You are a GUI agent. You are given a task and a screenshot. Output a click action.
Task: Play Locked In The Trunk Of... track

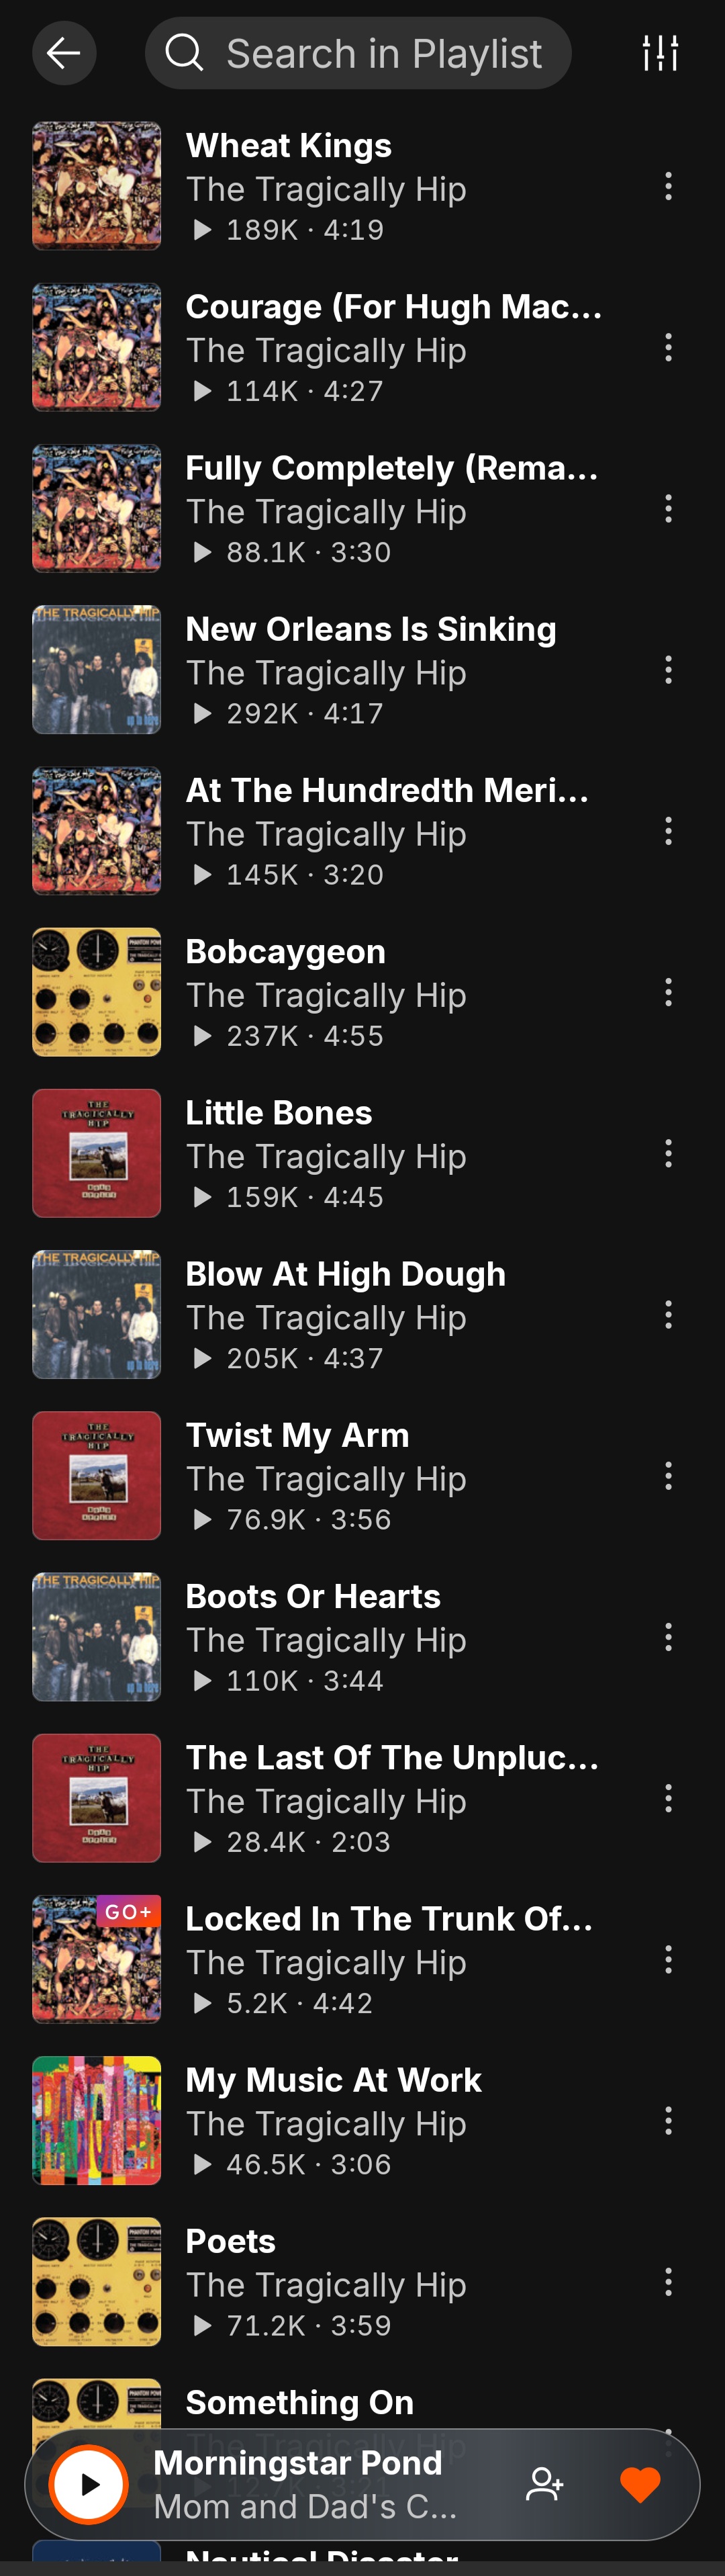pyautogui.click(x=362, y=1960)
